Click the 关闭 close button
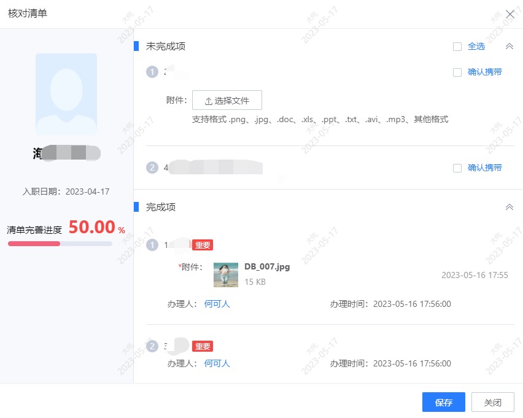The height and width of the screenshot is (418, 523). pos(493,402)
